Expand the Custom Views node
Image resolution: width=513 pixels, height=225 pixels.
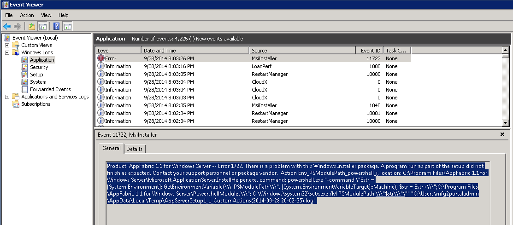tap(7, 45)
